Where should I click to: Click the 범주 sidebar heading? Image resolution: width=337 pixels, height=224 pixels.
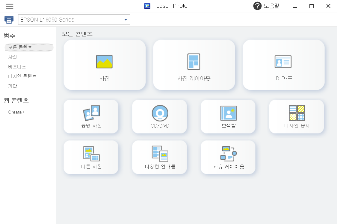click(10, 36)
